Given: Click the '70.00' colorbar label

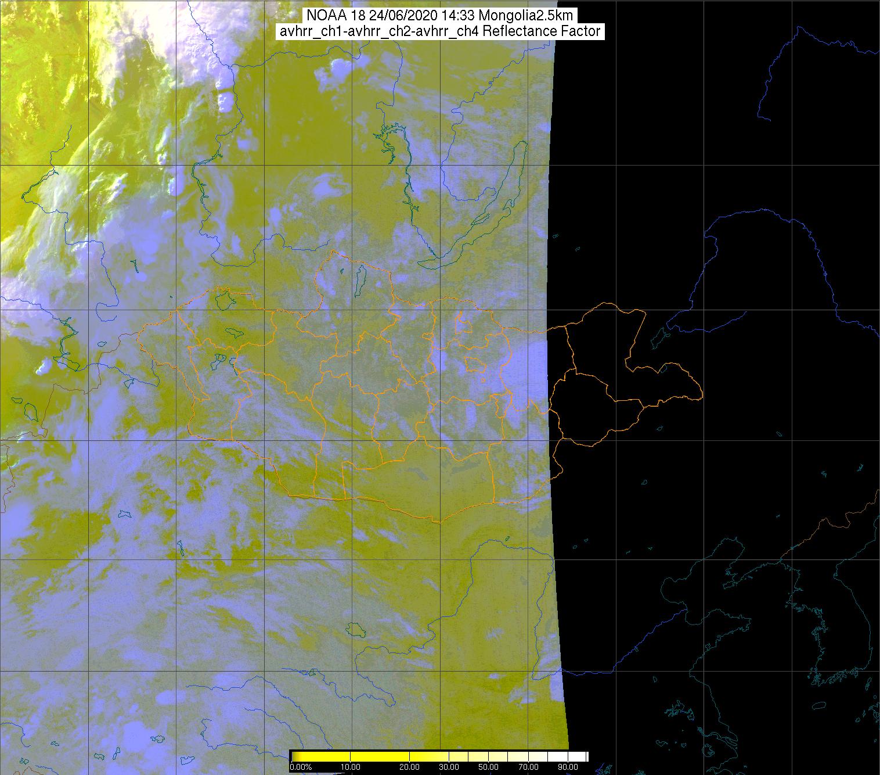Looking at the screenshot, I should [529, 767].
